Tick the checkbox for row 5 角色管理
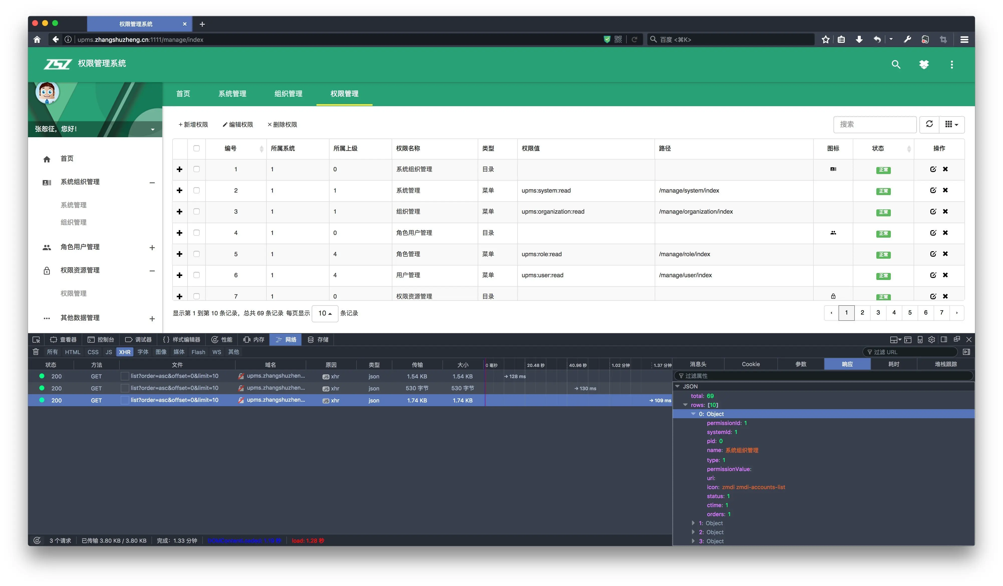1003x586 pixels. 196,254
